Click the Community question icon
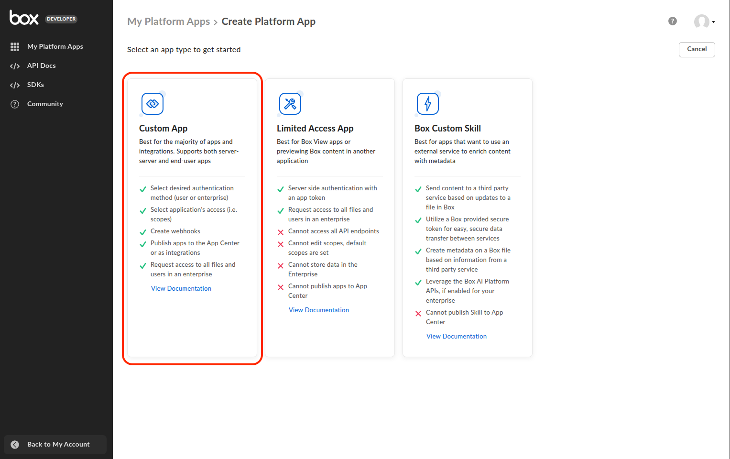Image resolution: width=730 pixels, height=459 pixels. coord(15,104)
